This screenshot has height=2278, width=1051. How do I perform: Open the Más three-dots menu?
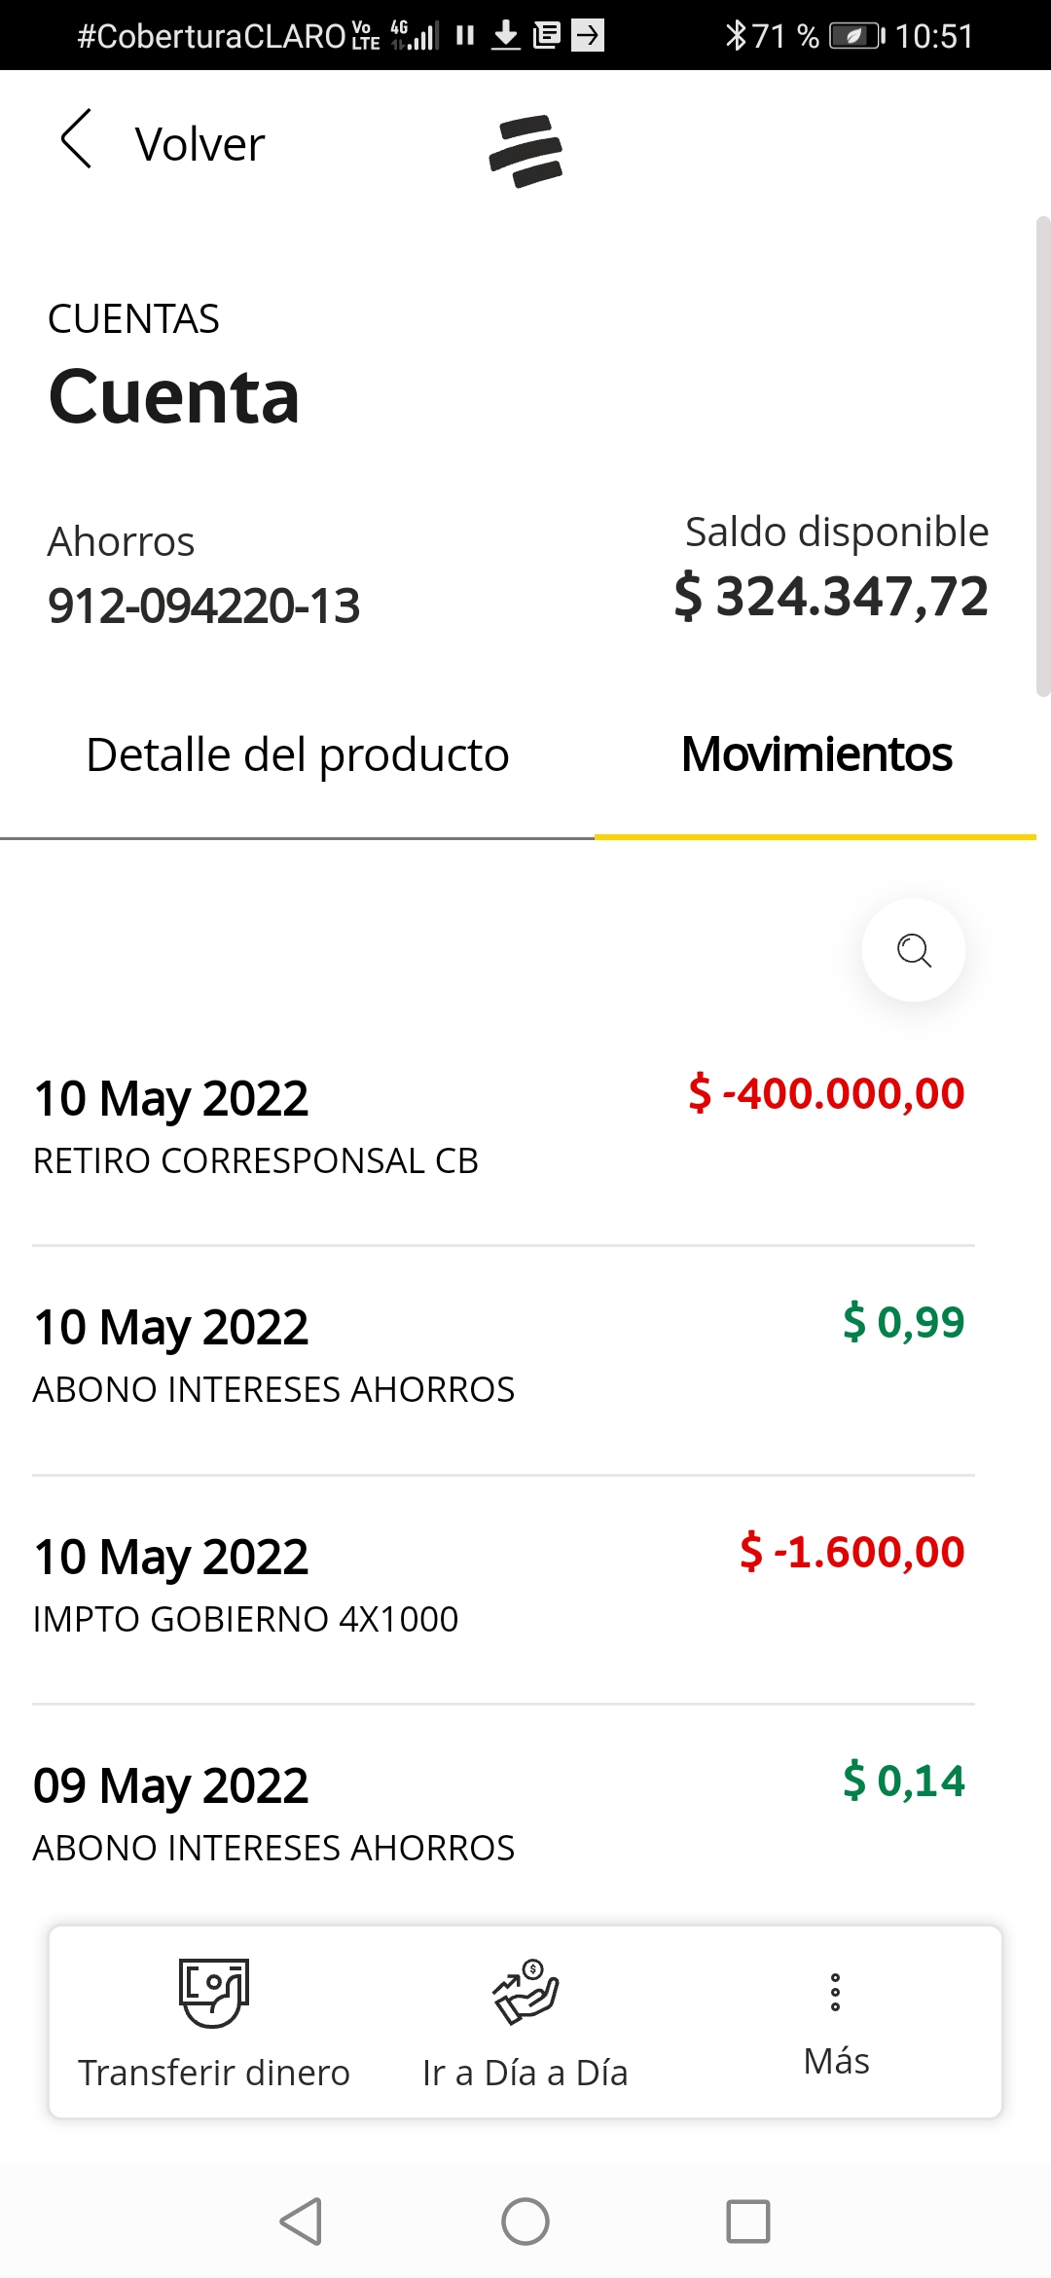pyautogui.click(x=835, y=1993)
